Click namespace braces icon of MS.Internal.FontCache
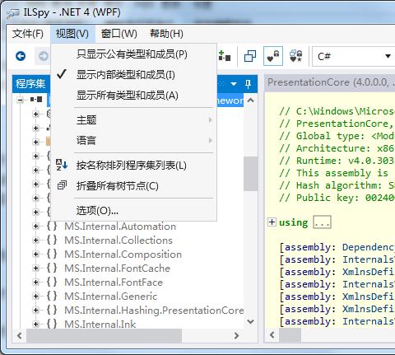This screenshot has width=395, height=355. (x=52, y=269)
